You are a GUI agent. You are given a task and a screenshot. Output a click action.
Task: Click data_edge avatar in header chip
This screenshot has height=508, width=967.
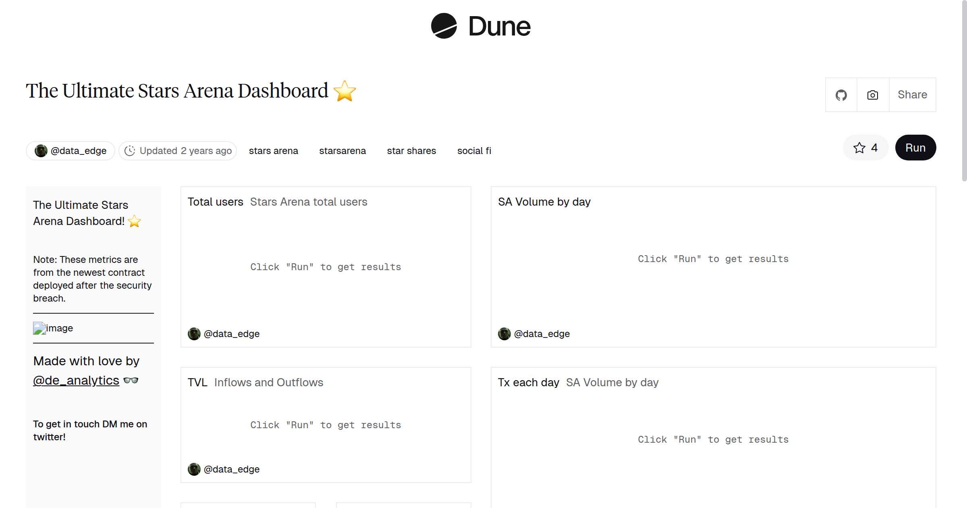point(41,151)
